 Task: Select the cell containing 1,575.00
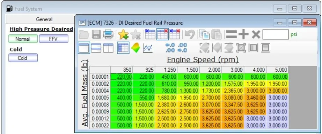coord(233,84)
